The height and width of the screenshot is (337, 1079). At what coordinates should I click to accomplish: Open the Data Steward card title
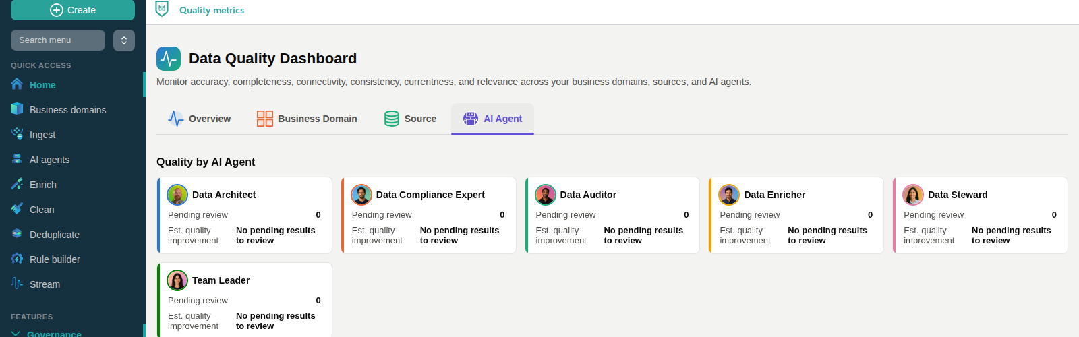(958, 195)
